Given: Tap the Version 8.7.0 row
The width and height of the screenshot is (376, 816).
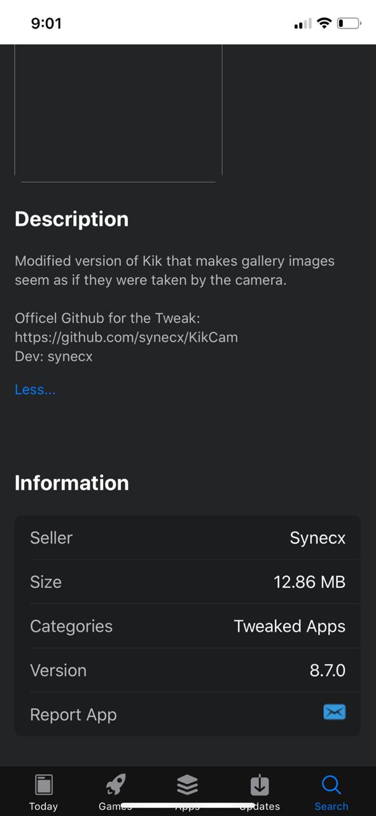Looking at the screenshot, I should (188, 670).
